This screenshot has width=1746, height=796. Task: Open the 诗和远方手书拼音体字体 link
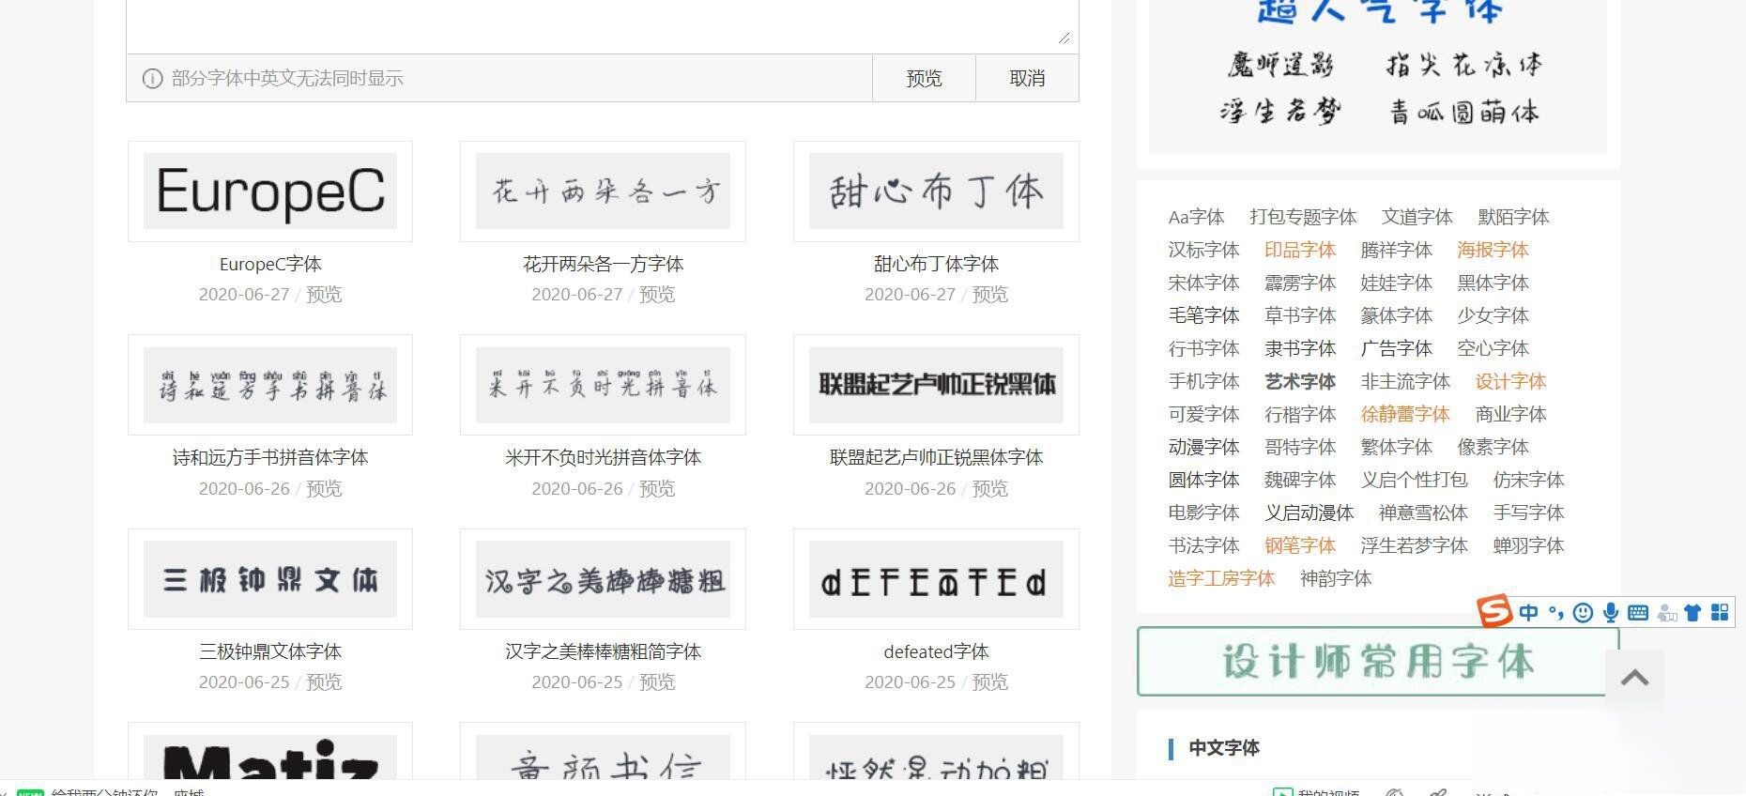270,457
